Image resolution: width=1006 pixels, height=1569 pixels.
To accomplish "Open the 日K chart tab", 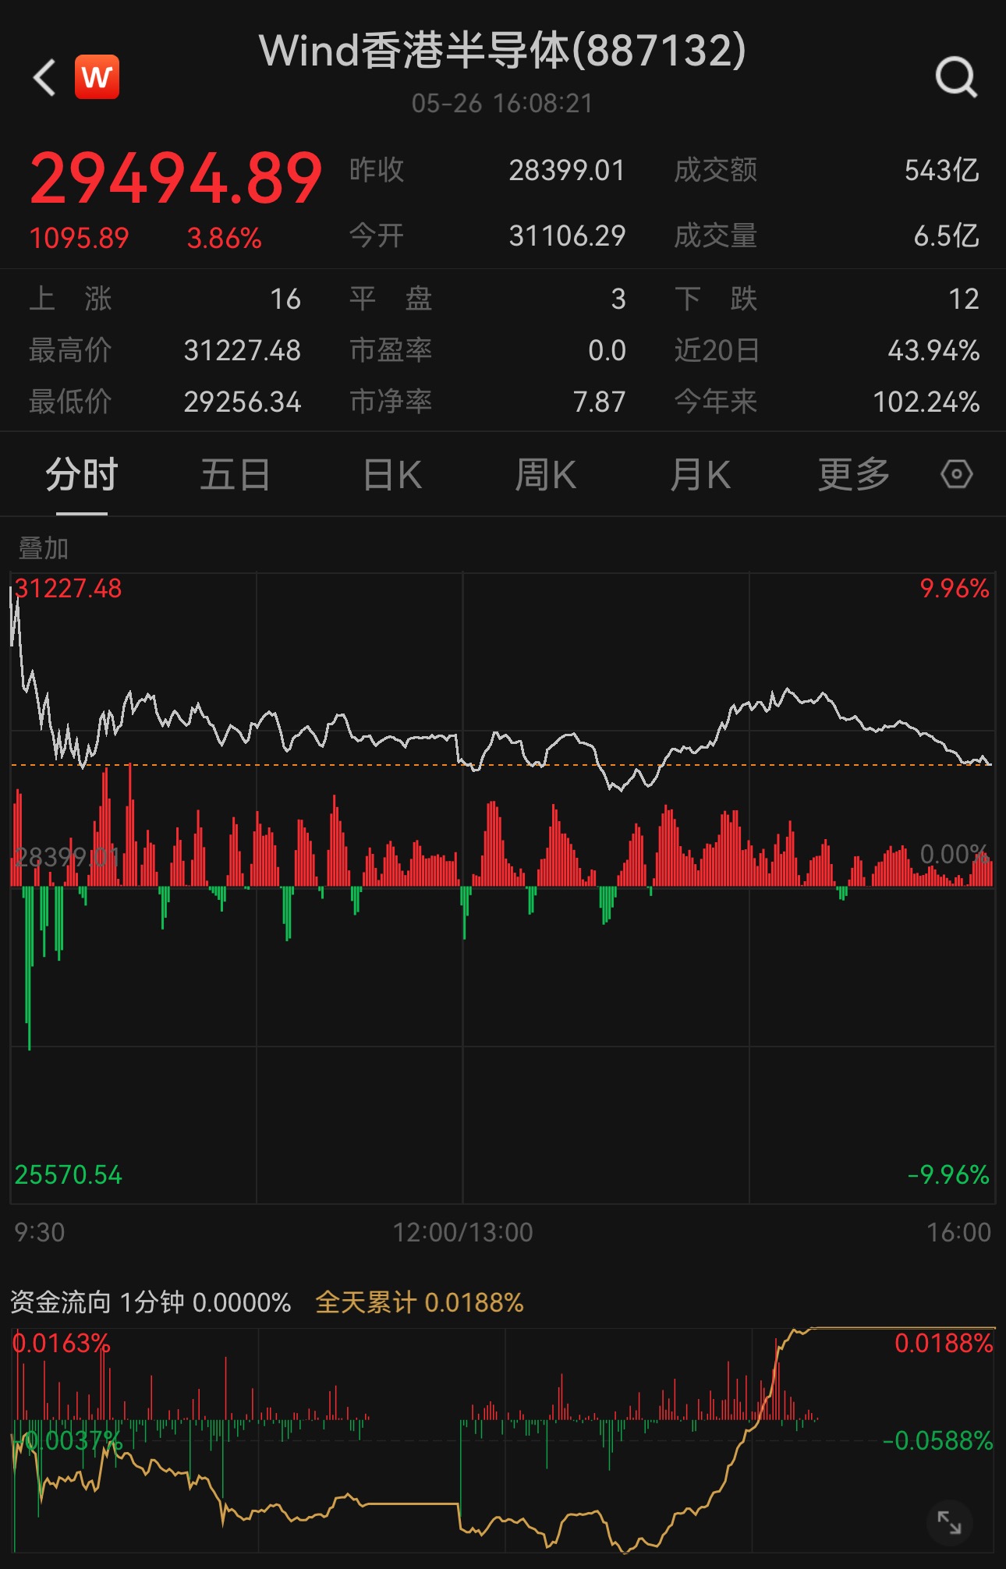I will pyautogui.click(x=392, y=474).
